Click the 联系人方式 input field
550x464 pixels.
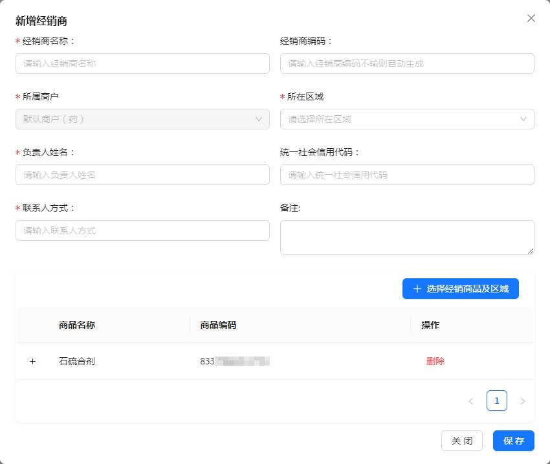coord(142,230)
